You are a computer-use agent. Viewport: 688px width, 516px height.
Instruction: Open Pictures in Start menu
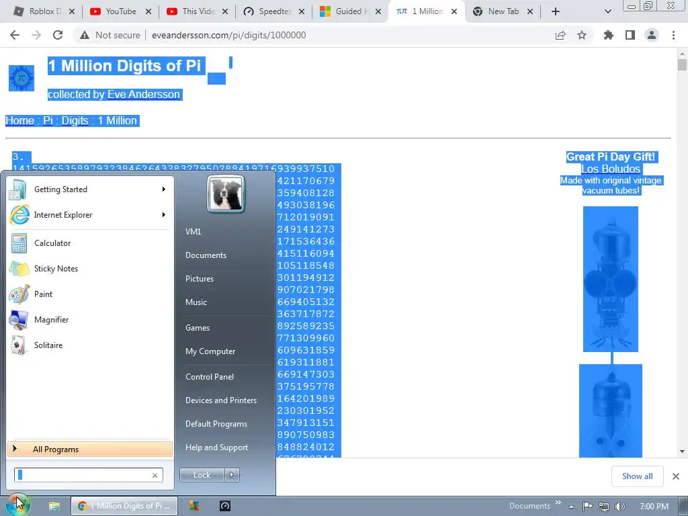pos(199,279)
